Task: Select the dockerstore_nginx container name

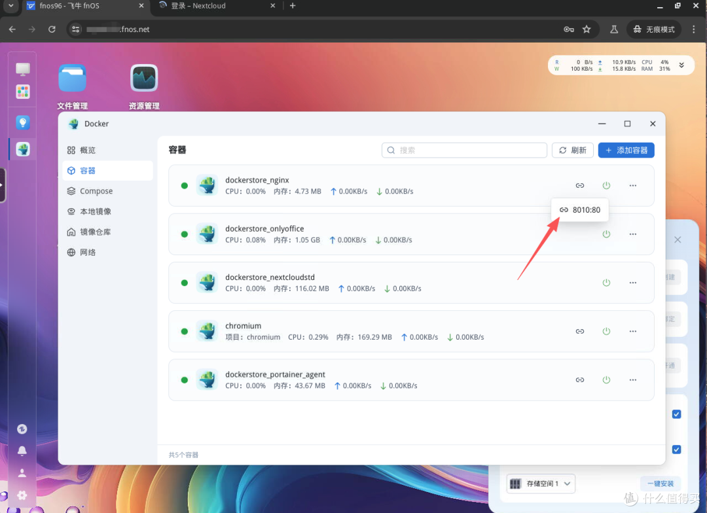Action: [257, 180]
